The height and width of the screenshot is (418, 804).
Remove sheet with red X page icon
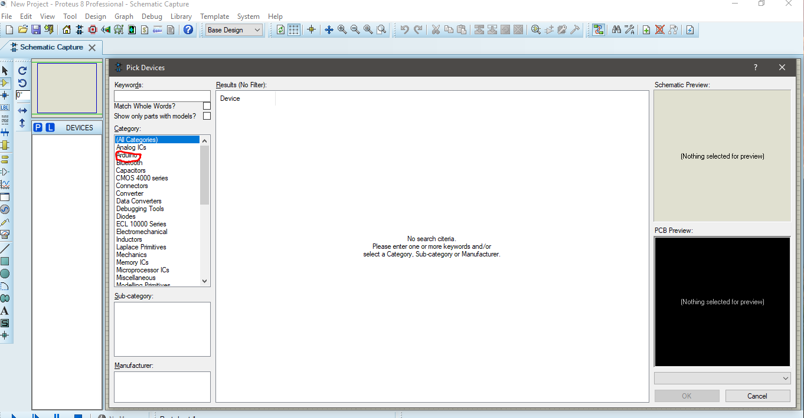click(x=660, y=29)
